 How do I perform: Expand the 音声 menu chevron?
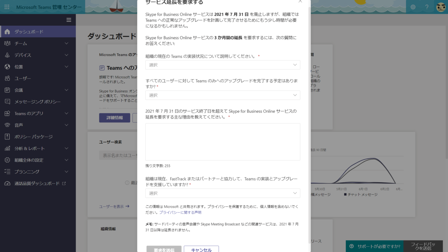(x=66, y=125)
